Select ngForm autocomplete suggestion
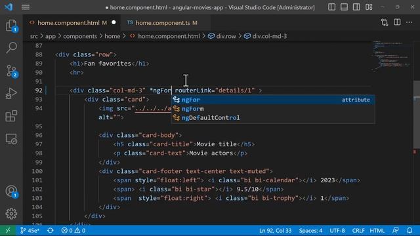The width and height of the screenshot is (420, 236). (273, 109)
